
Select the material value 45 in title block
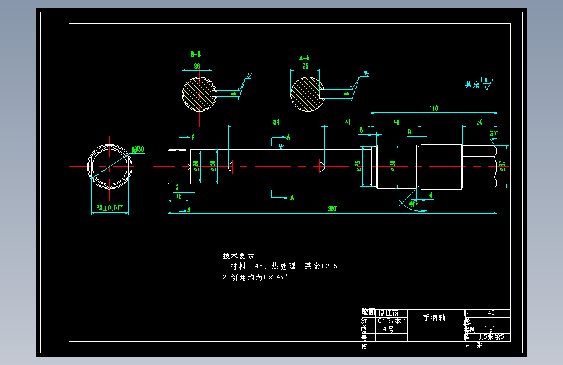point(491,313)
